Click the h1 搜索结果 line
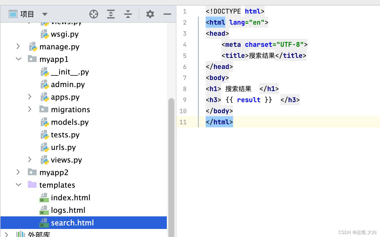 (242, 89)
